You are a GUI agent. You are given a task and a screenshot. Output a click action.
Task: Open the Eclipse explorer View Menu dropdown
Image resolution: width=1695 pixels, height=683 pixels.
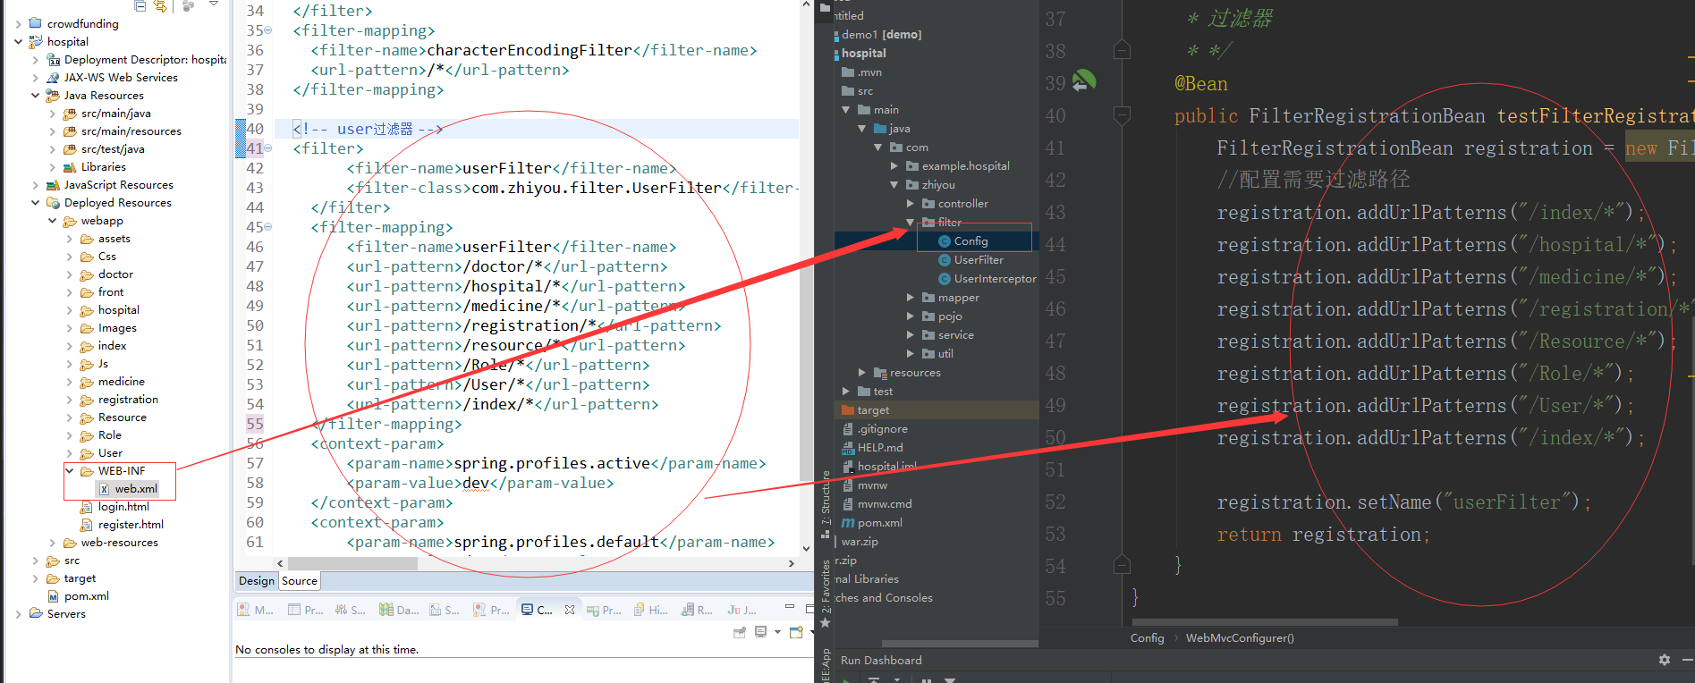214,4
